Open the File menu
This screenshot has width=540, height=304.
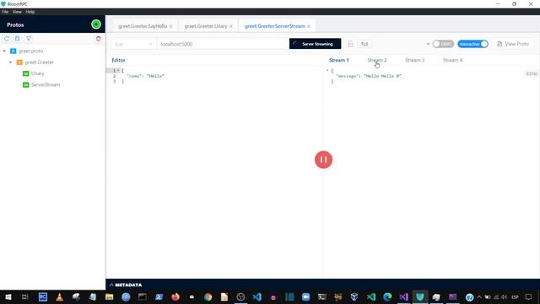(x=5, y=12)
